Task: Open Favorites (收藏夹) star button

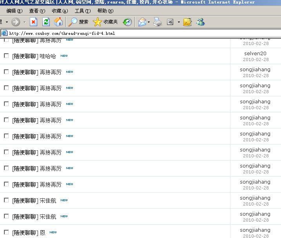Action: [x=105, y=22]
